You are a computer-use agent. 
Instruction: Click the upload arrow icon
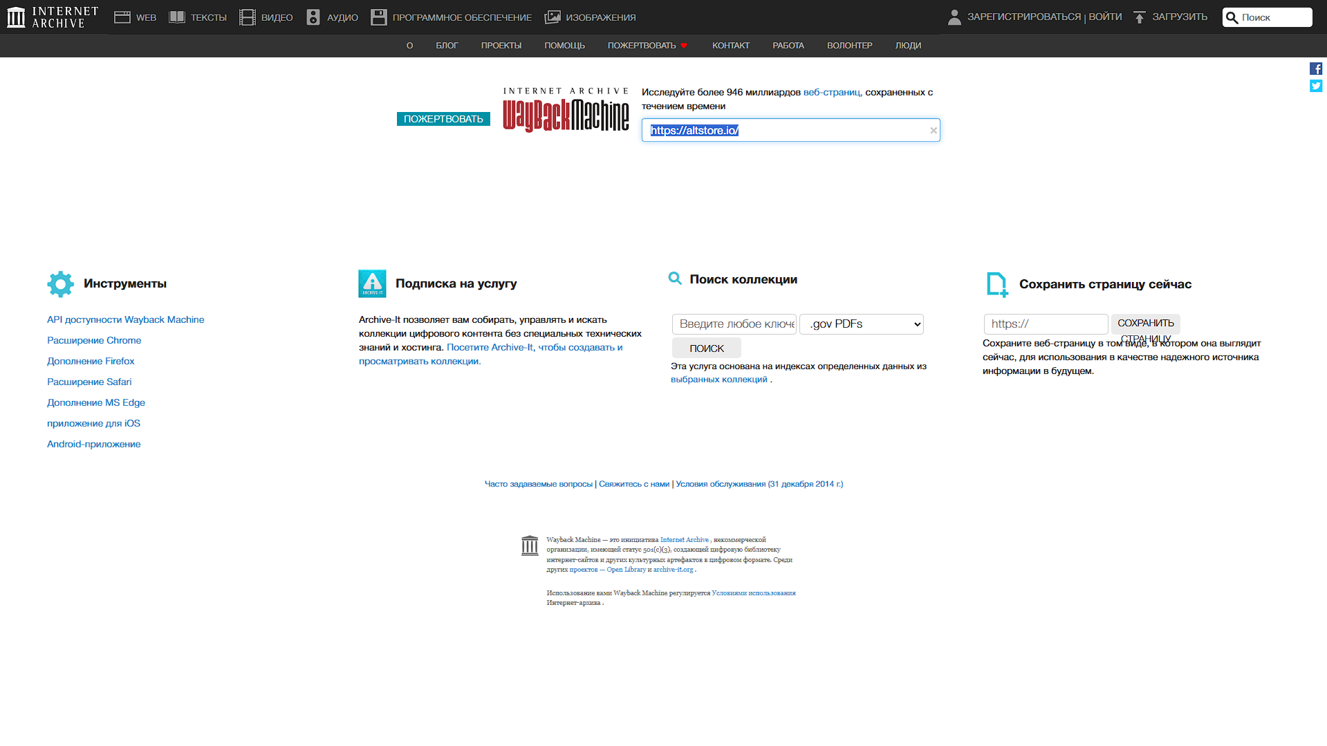(1140, 17)
